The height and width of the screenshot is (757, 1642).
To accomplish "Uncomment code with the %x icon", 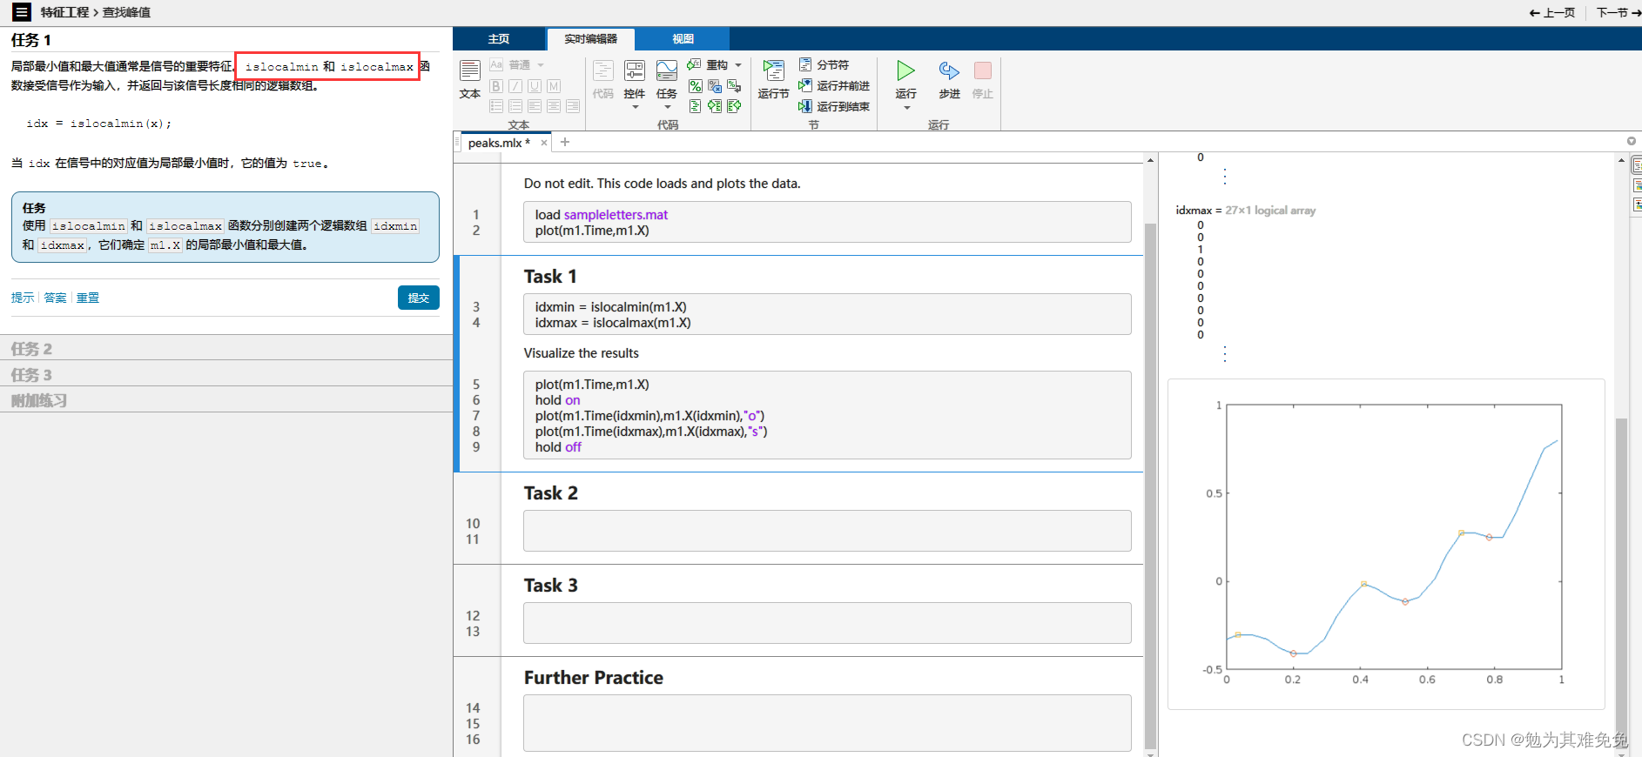I will click(715, 86).
